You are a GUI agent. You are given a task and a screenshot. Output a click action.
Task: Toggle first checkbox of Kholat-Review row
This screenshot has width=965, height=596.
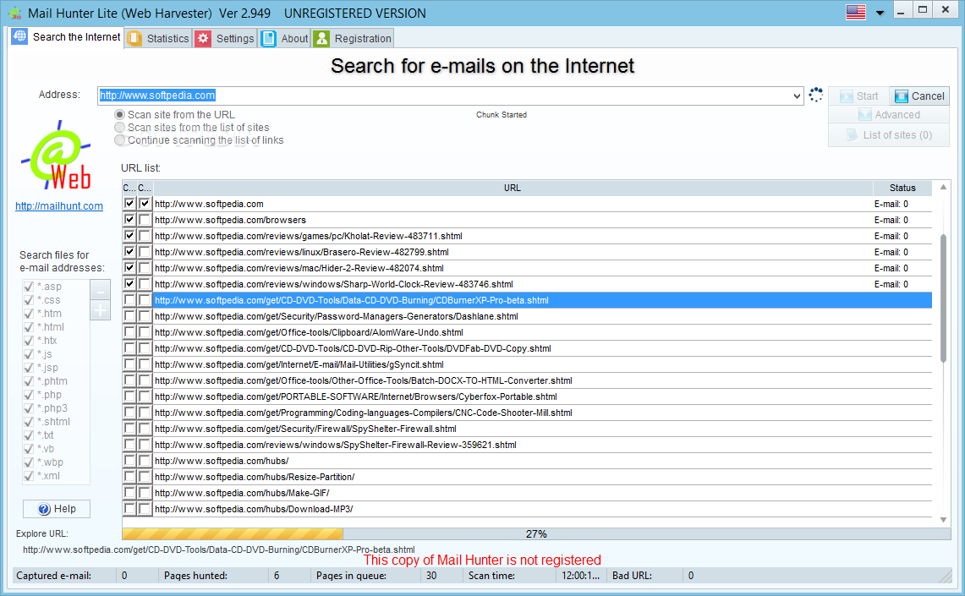click(x=129, y=236)
